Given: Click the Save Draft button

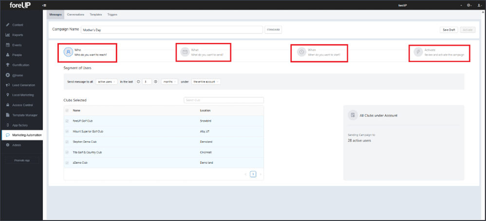Looking at the screenshot, I should [x=449, y=30].
